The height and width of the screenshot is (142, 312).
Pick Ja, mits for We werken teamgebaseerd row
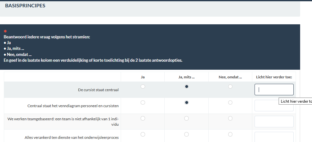(186, 118)
